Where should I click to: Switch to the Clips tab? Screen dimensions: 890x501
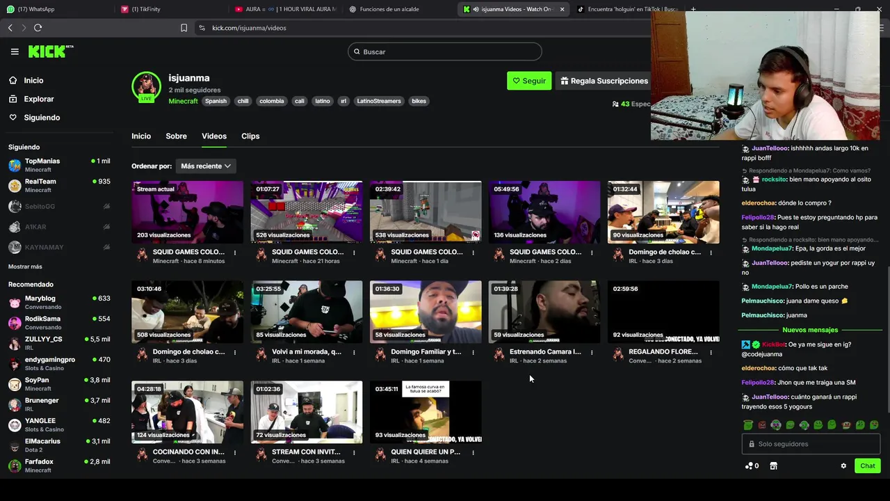coord(250,136)
